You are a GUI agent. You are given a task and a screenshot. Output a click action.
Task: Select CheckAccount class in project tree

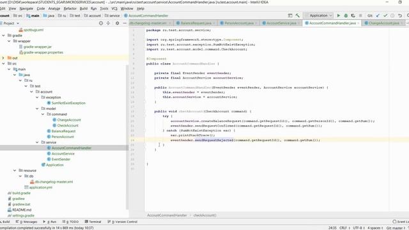[x=68, y=125]
